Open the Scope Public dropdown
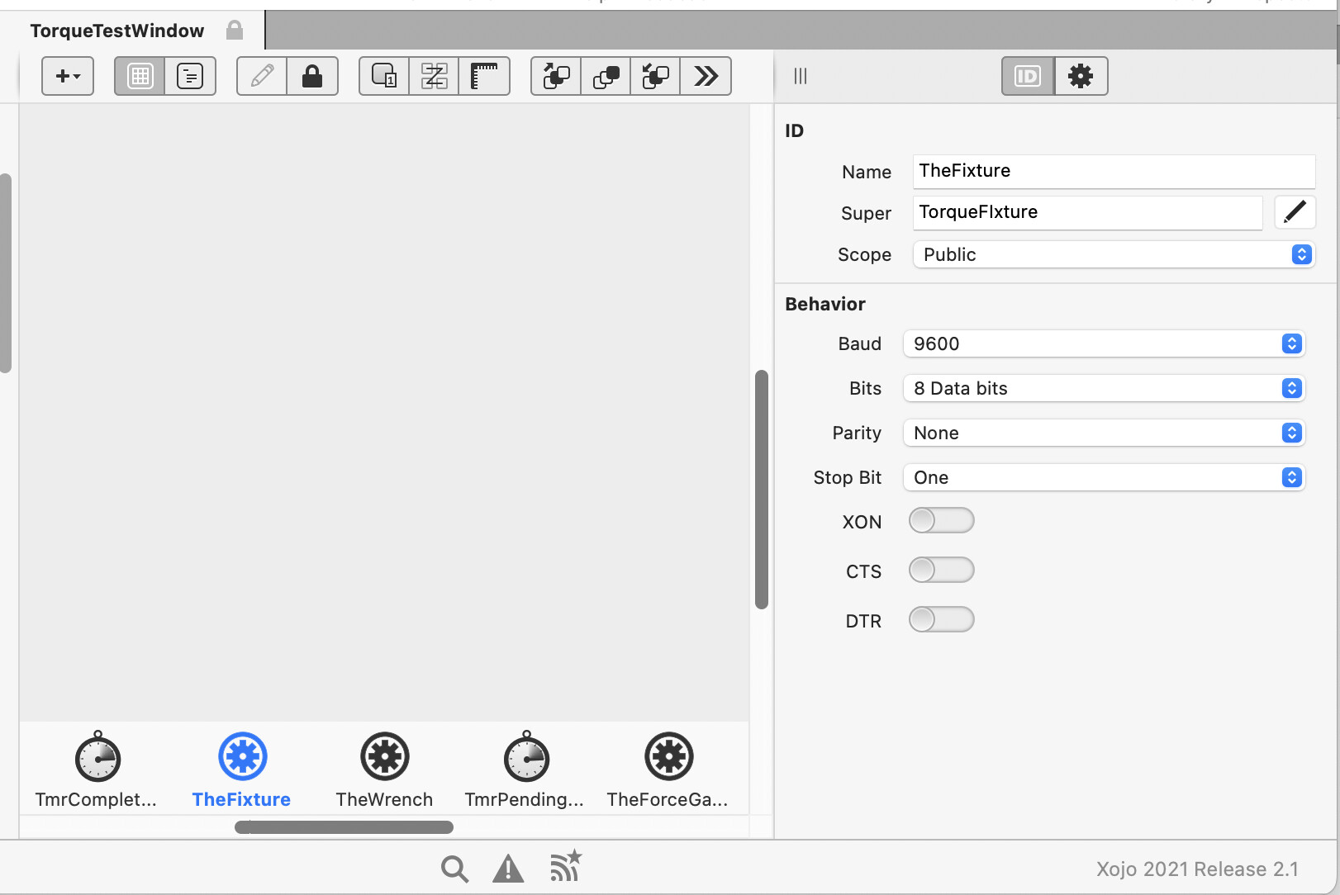Image resolution: width=1340 pixels, height=895 pixels. coord(1113,255)
